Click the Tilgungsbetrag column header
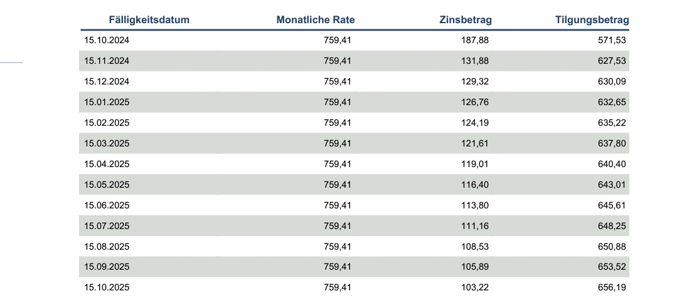 pos(592,20)
